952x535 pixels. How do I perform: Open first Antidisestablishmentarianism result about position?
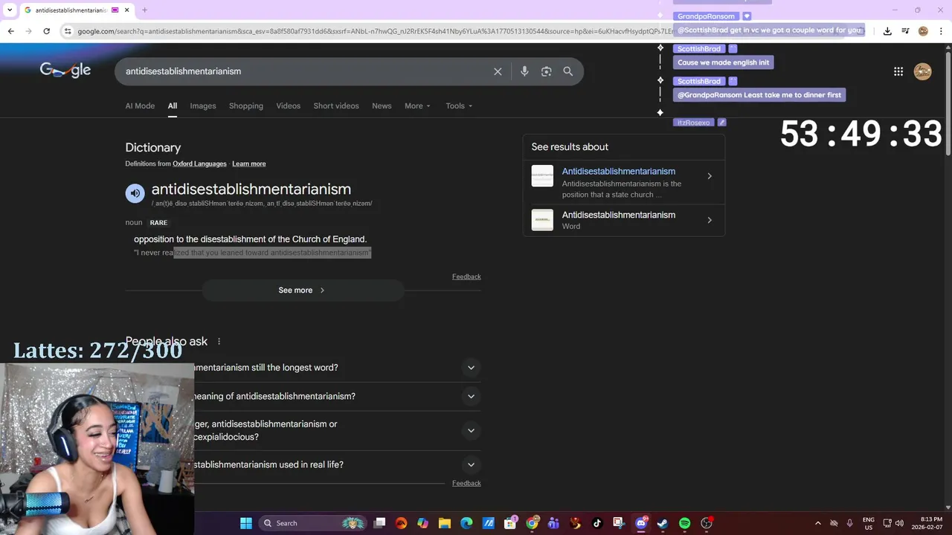pos(623,182)
